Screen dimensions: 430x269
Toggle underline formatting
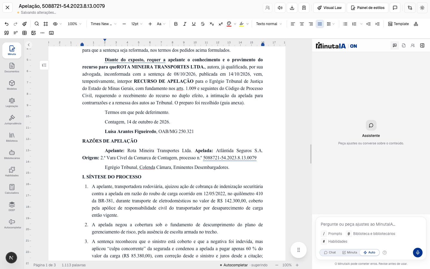tap(194, 24)
